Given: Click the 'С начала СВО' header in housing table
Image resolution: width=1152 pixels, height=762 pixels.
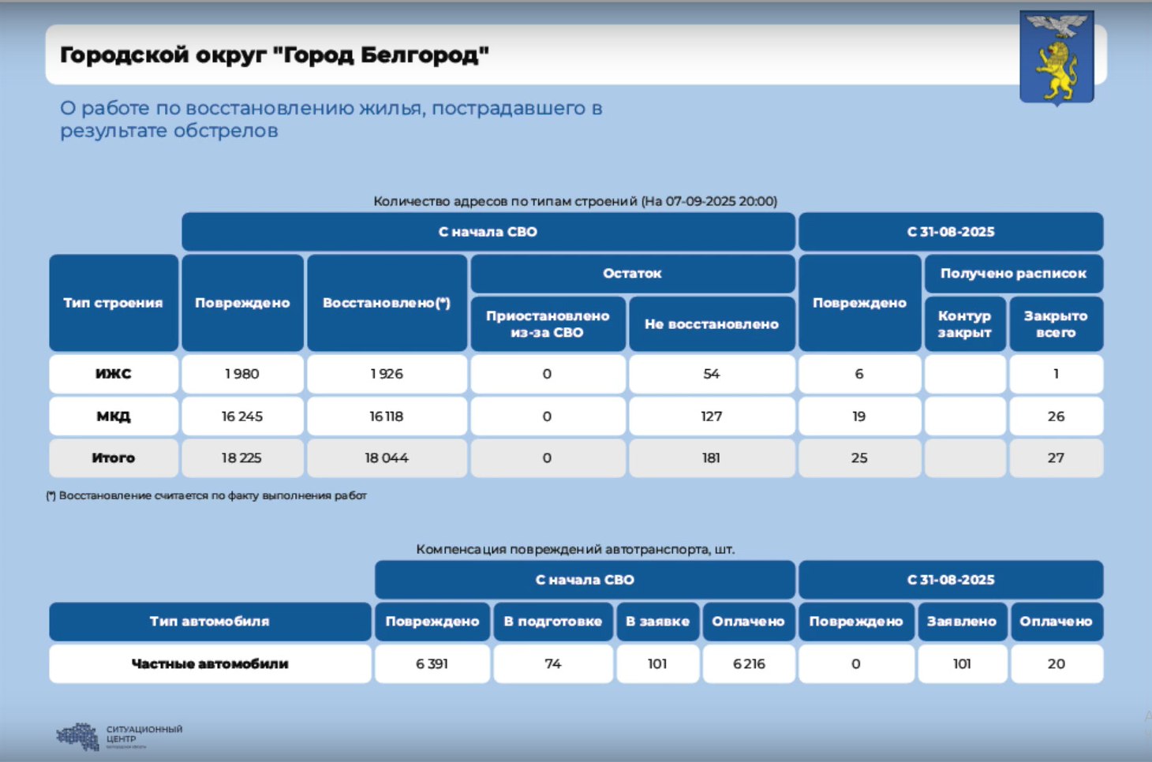Looking at the screenshot, I should coord(488,232).
